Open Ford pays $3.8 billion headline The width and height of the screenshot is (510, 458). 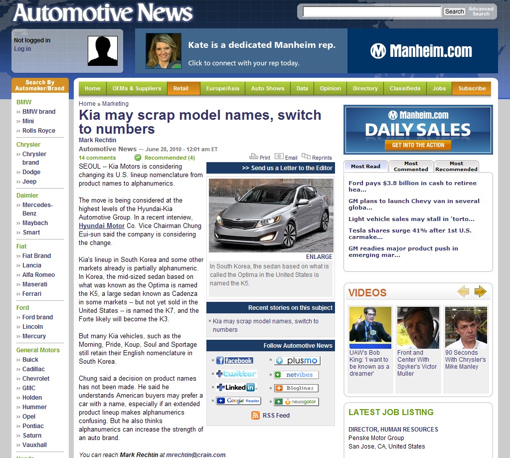pyautogui.click(x=412, y=186)
